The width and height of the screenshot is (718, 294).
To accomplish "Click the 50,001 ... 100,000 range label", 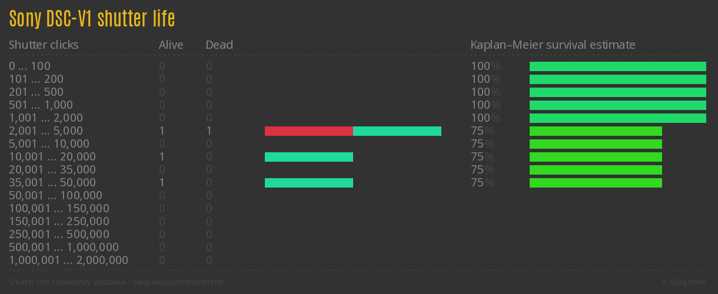I will [x=55, y=196].
